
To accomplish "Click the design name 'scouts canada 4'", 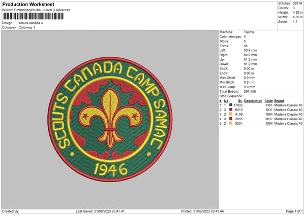I will click(x=30, y=23).
